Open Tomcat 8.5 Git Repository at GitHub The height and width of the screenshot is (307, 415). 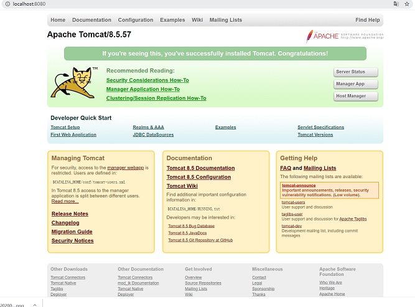200,240
